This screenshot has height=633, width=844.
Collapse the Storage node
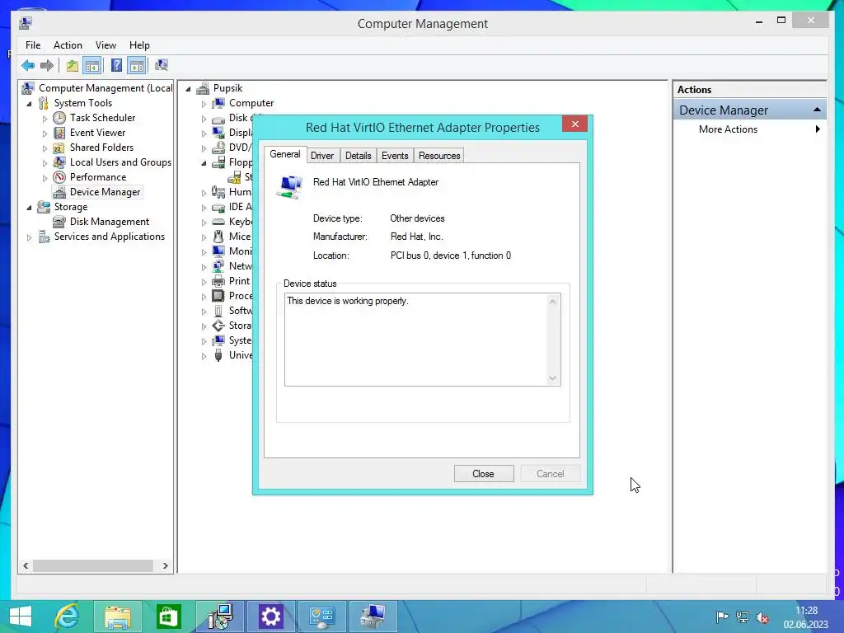coord(29,207)
